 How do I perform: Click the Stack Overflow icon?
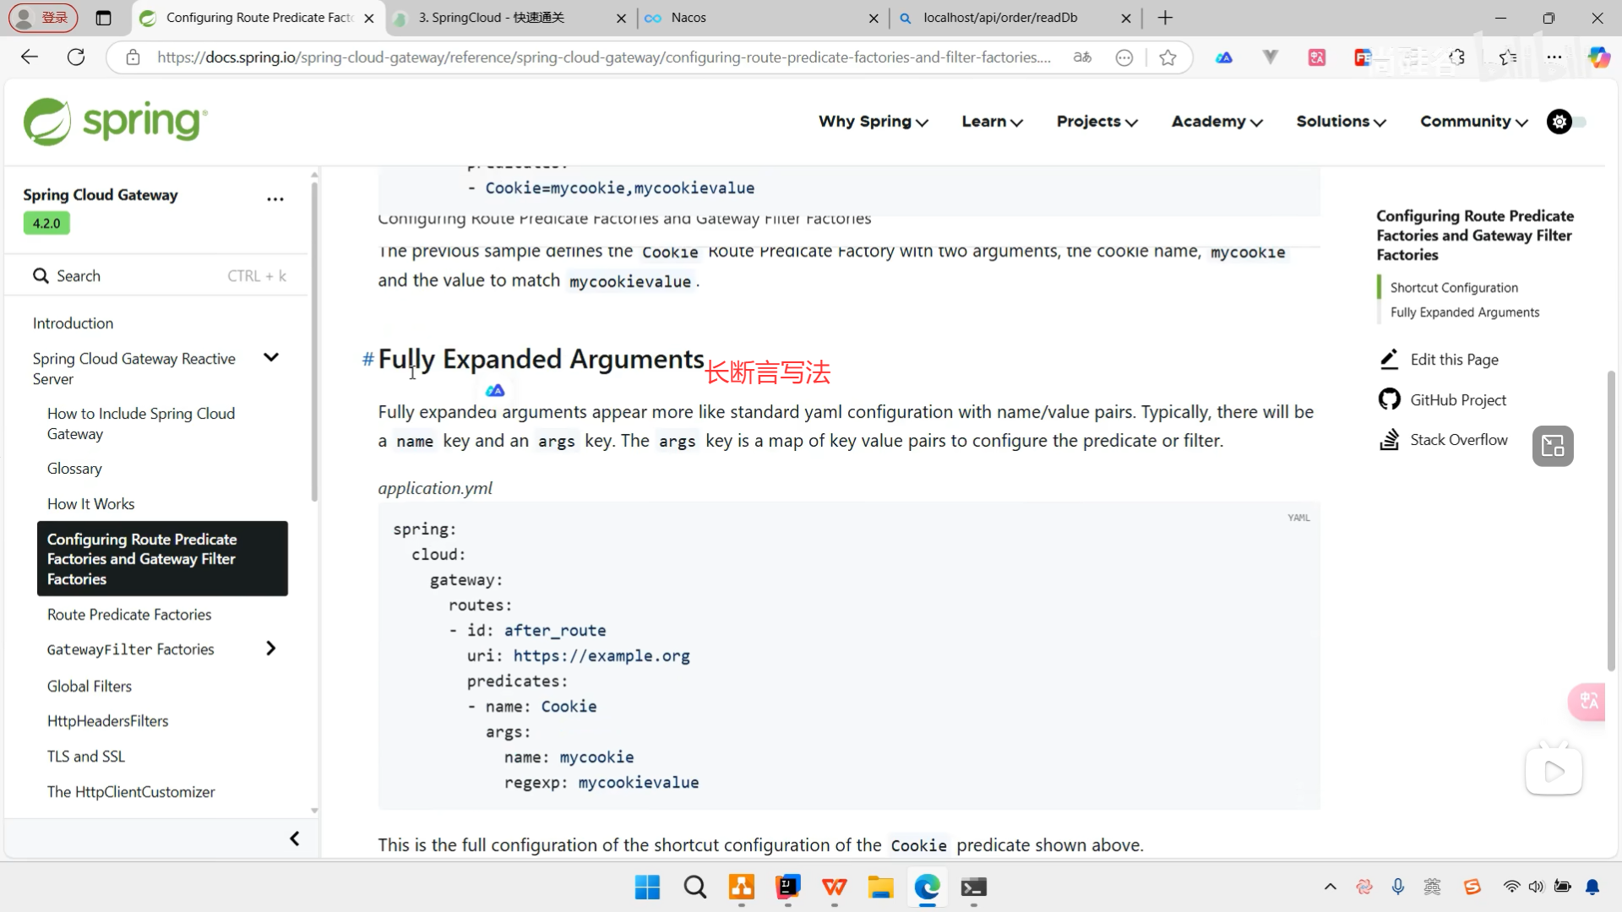pyautogui.click(x=1389, y=440)
